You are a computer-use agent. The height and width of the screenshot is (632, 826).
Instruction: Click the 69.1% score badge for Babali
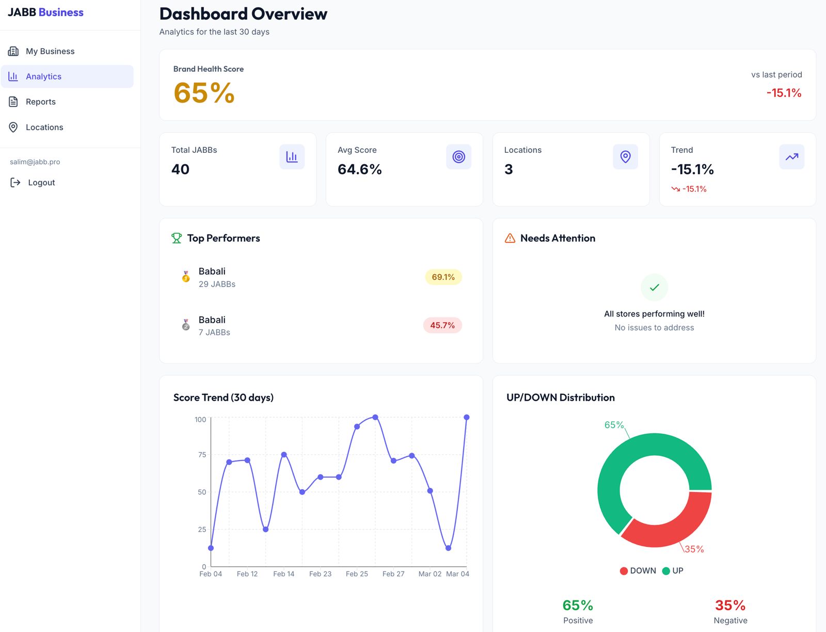[443, 277]
